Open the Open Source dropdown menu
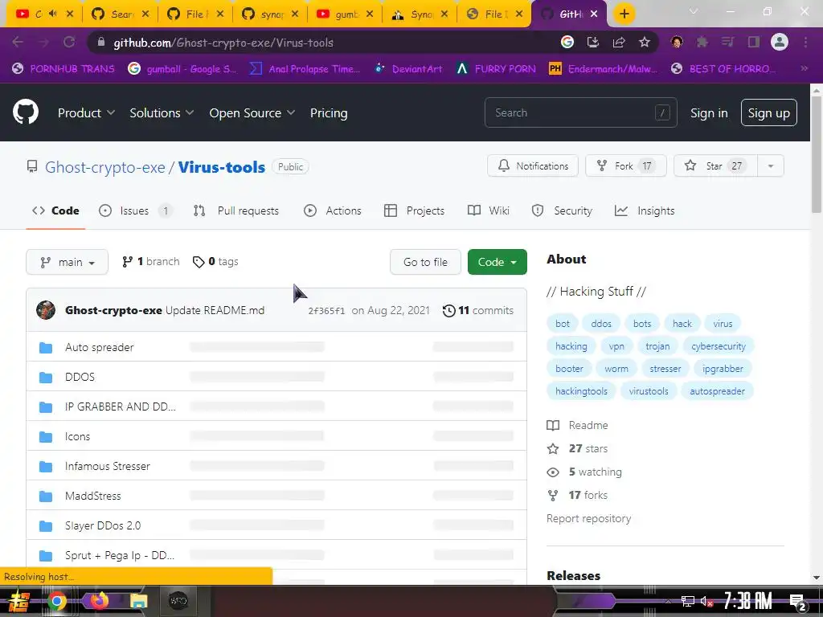823x617 pixels. click(x=252, y=112)
